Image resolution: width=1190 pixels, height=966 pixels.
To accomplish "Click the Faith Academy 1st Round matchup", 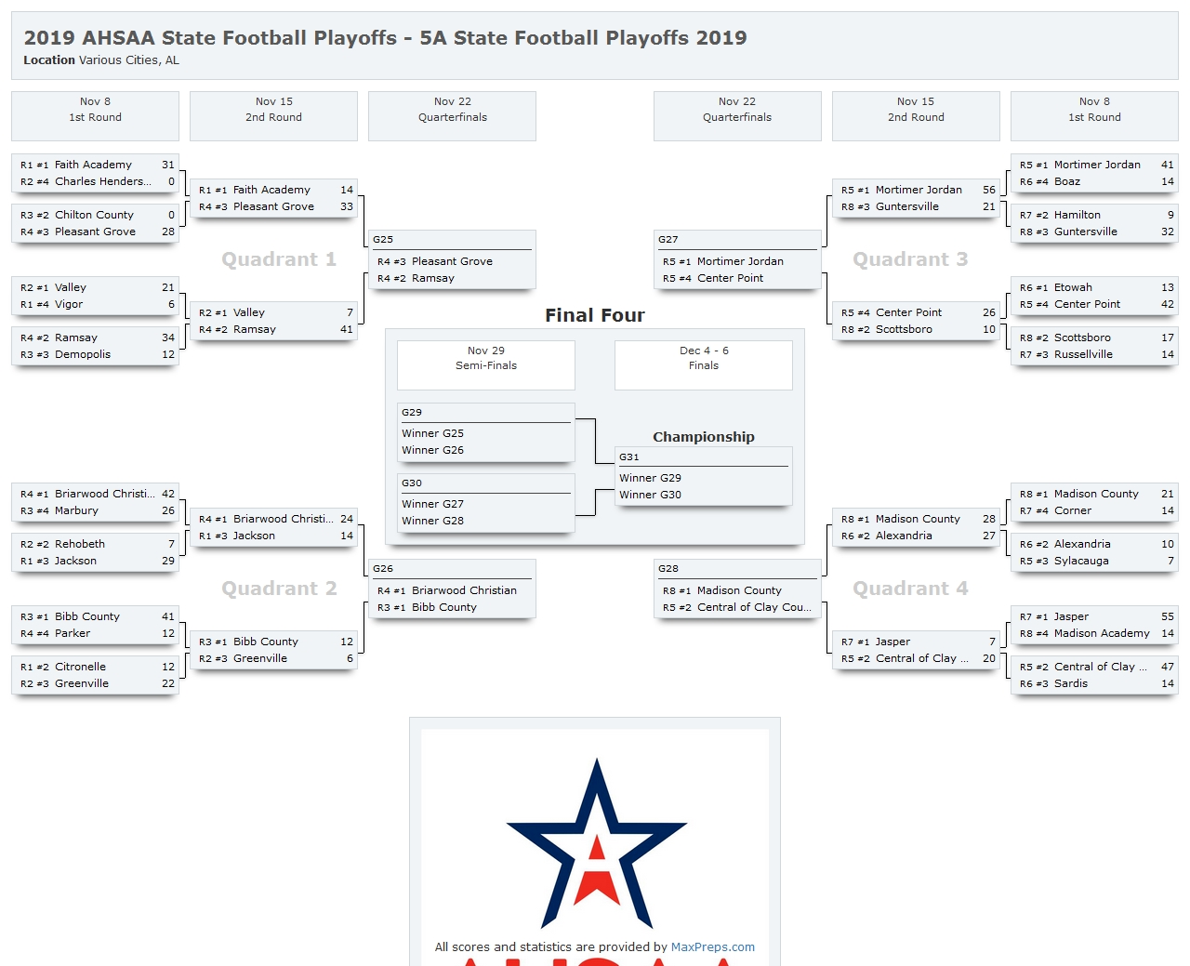I will 95,173.
